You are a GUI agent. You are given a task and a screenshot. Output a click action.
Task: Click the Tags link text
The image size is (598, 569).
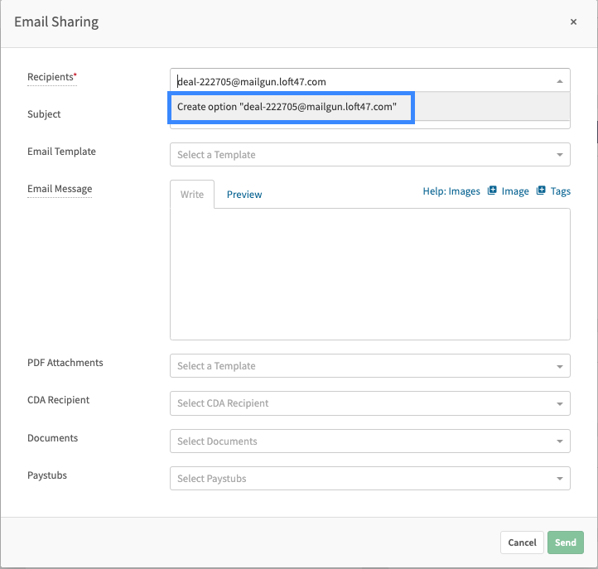tap(560, 191)
